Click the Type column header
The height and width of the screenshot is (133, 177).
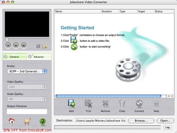(x=127, y=11)
